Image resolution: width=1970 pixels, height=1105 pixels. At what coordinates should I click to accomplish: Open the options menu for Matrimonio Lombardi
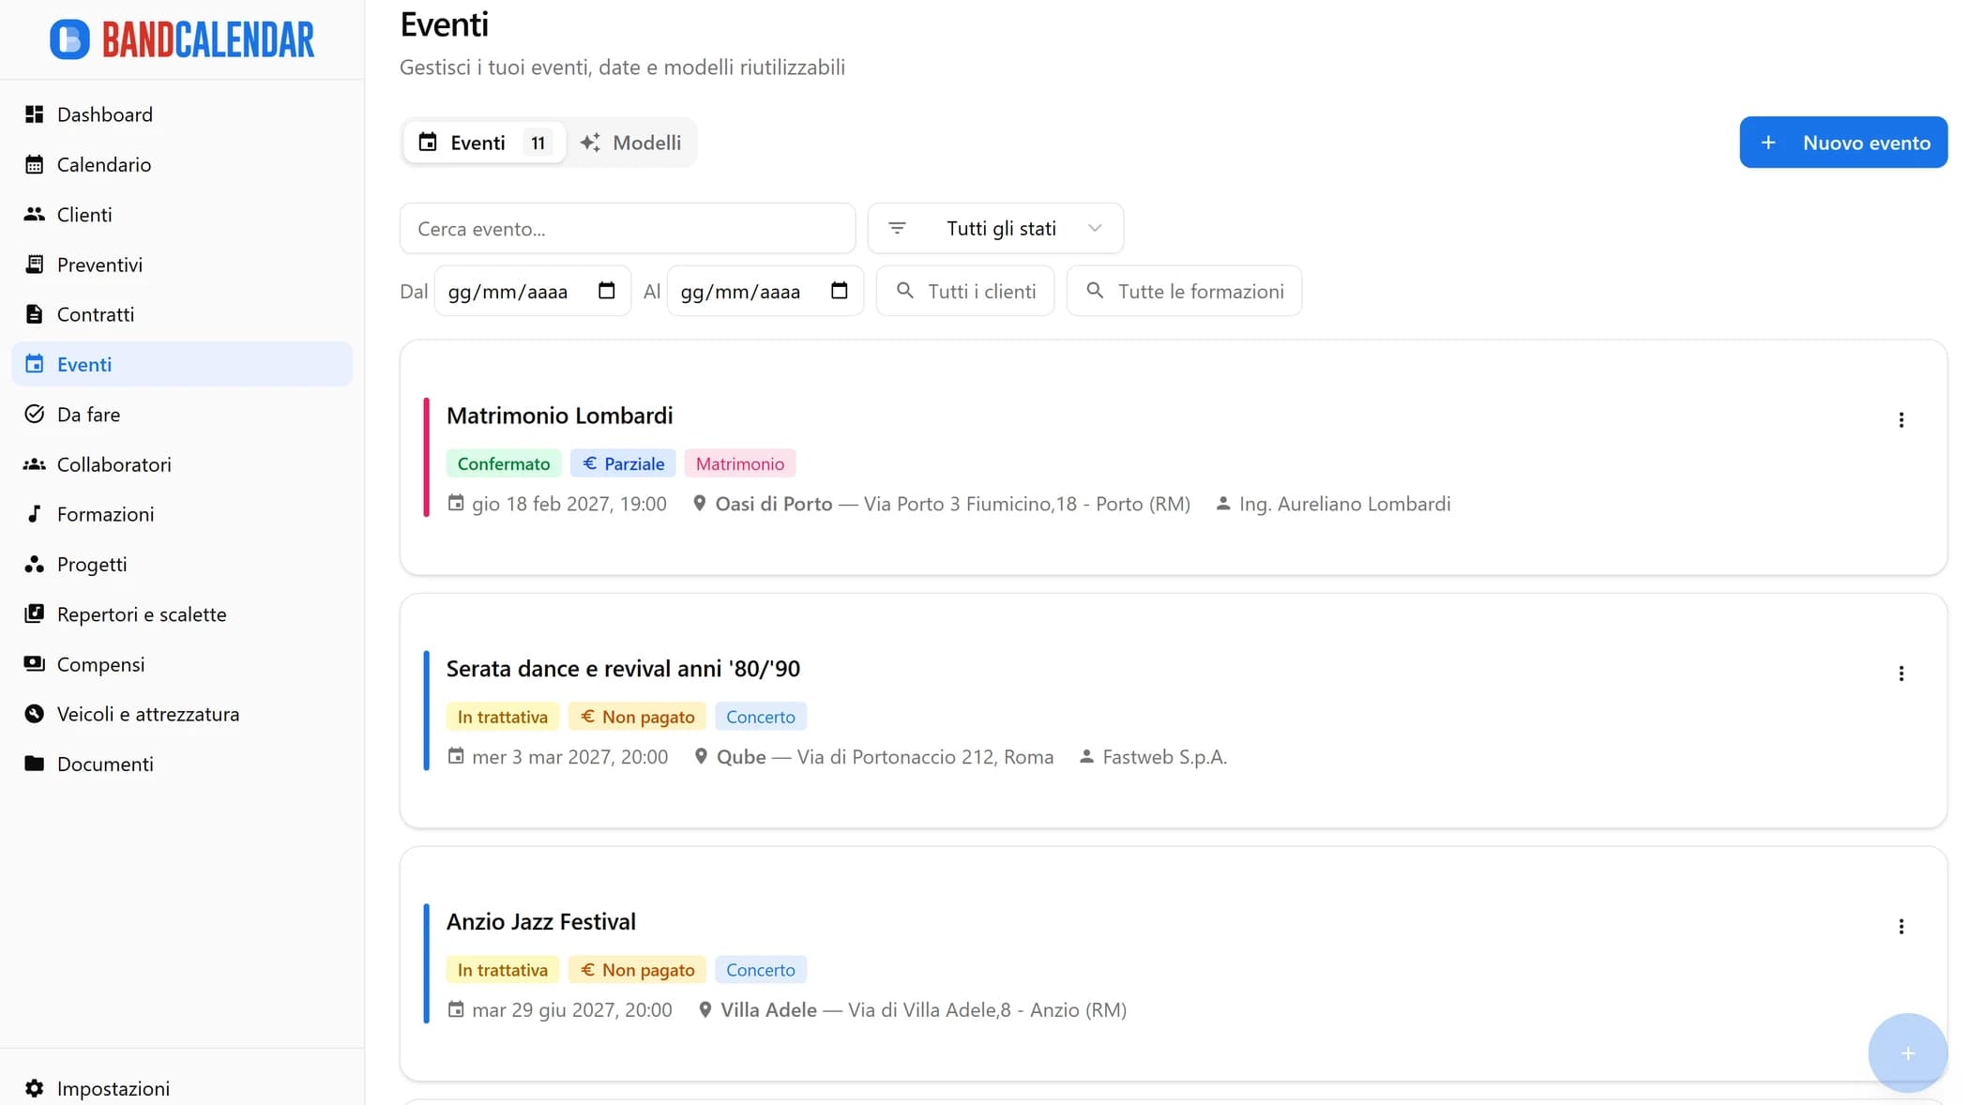pyautogui.click(x=1902, y=420)
